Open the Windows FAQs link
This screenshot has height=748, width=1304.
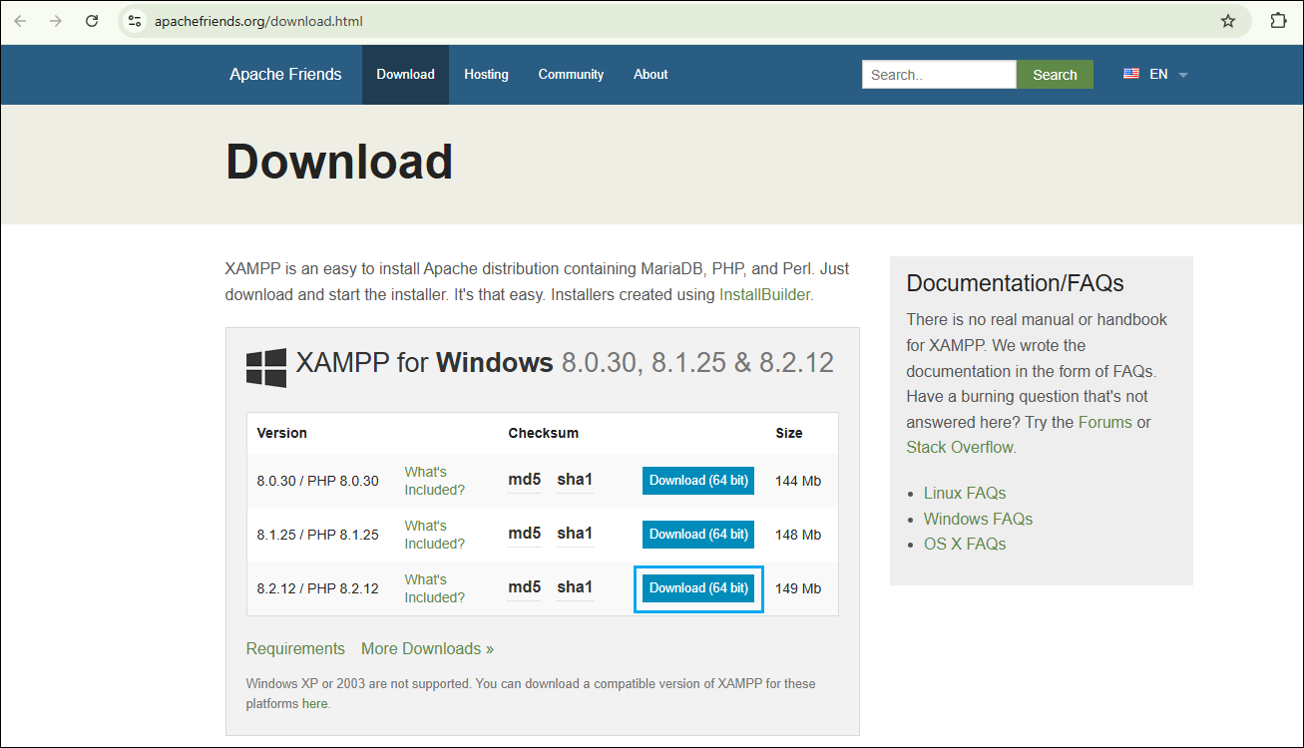978,519
